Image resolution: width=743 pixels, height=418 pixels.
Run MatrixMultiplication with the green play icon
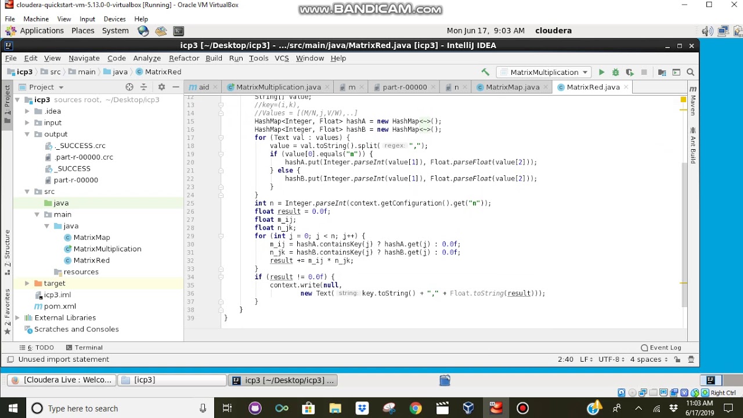coord(601,72)
